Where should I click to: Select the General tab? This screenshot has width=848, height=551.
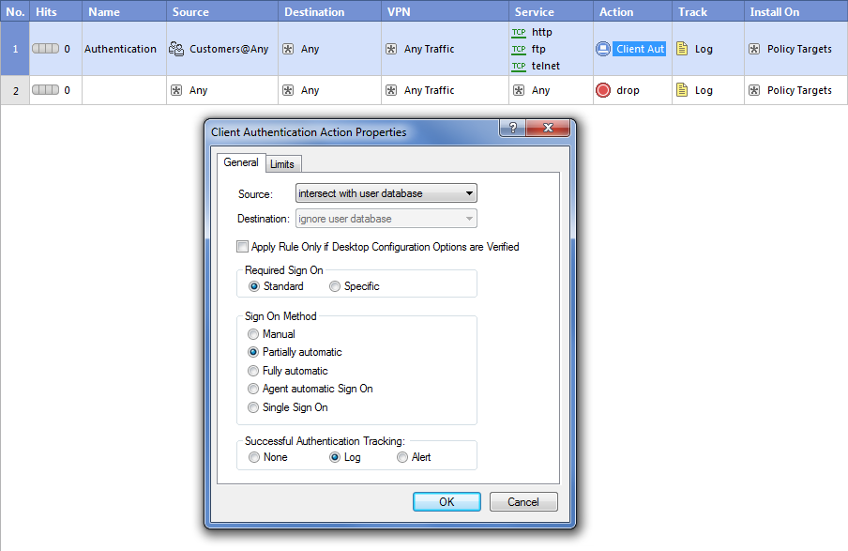click(241, 162)
